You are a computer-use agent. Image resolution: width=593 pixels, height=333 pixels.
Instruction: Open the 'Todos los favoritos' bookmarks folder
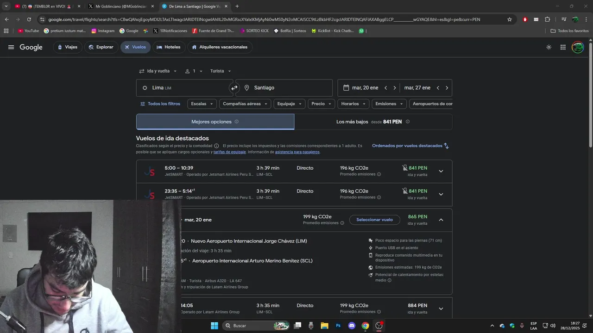click(x=569, y=31)
